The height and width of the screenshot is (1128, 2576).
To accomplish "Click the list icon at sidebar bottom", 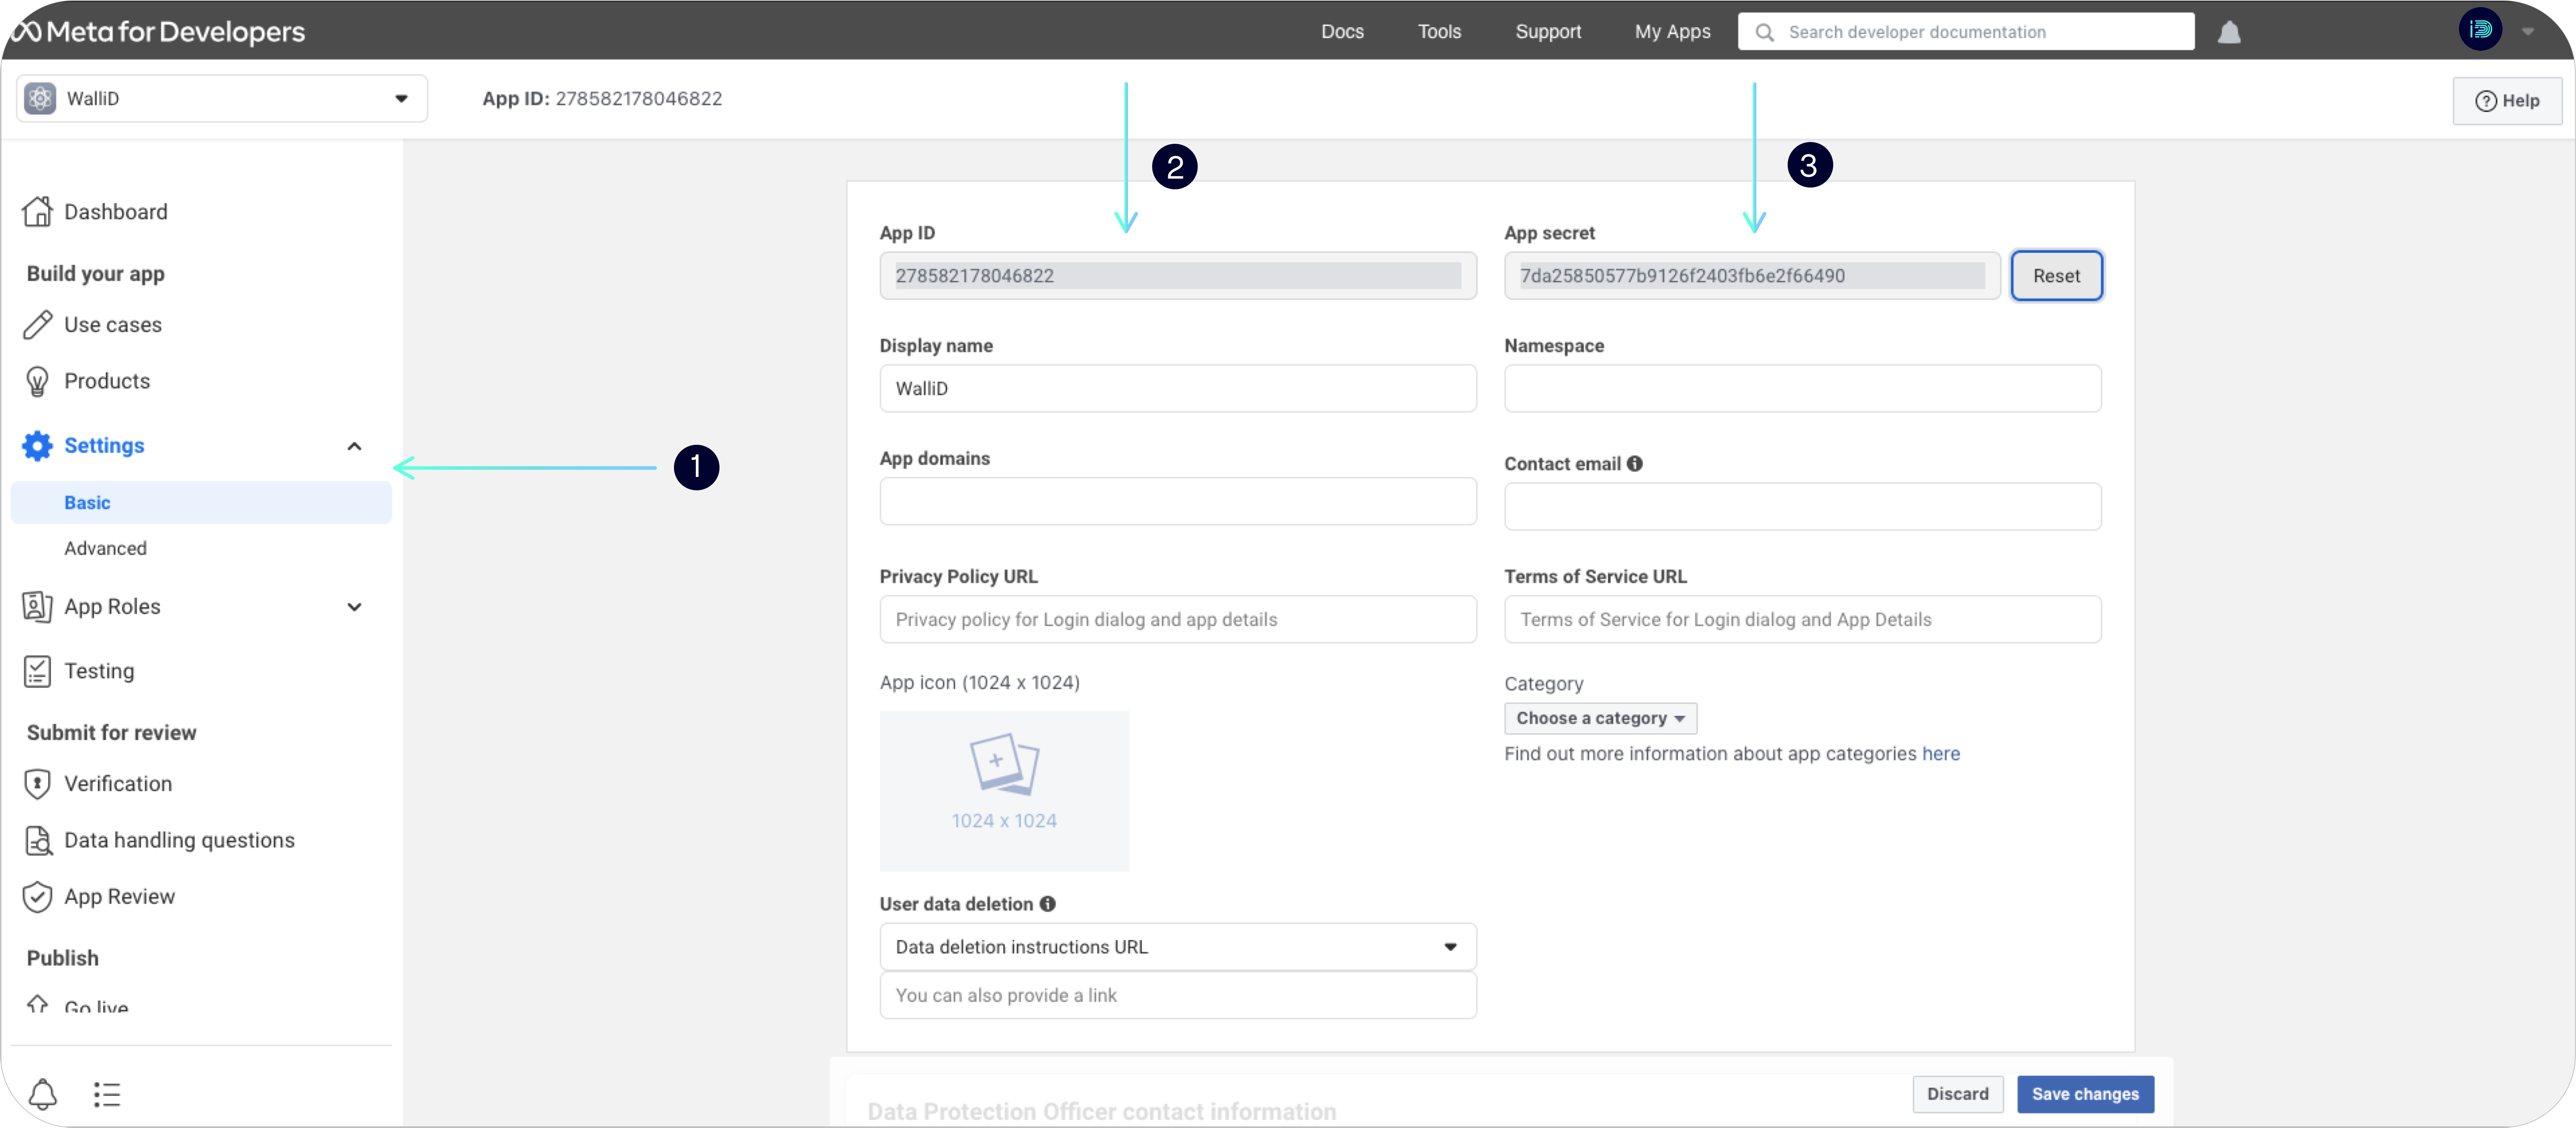I will pos(107,1094).
